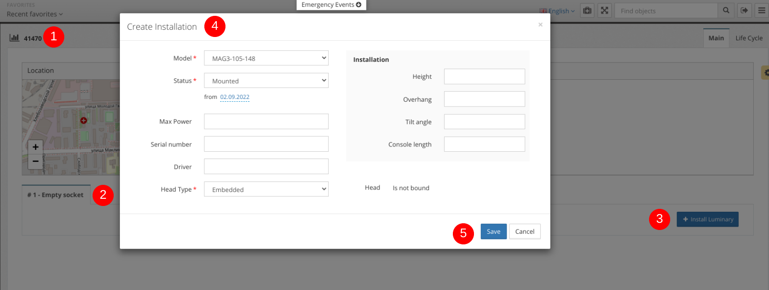Toggle fullscreen with the expand arrows icon
Image resolution: width=769 pixels, height=290 pixels.
tap(604, 11)
